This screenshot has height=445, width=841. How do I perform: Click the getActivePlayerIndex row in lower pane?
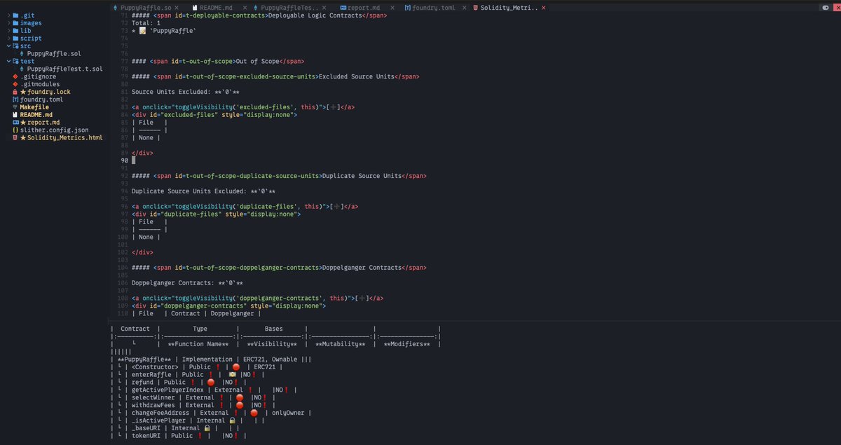(203, 390)
